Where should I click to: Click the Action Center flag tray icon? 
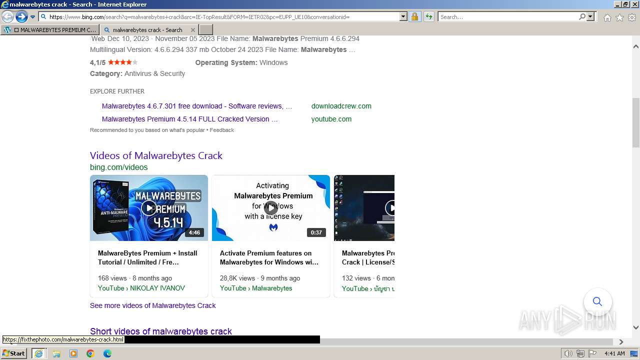(592, 353)
